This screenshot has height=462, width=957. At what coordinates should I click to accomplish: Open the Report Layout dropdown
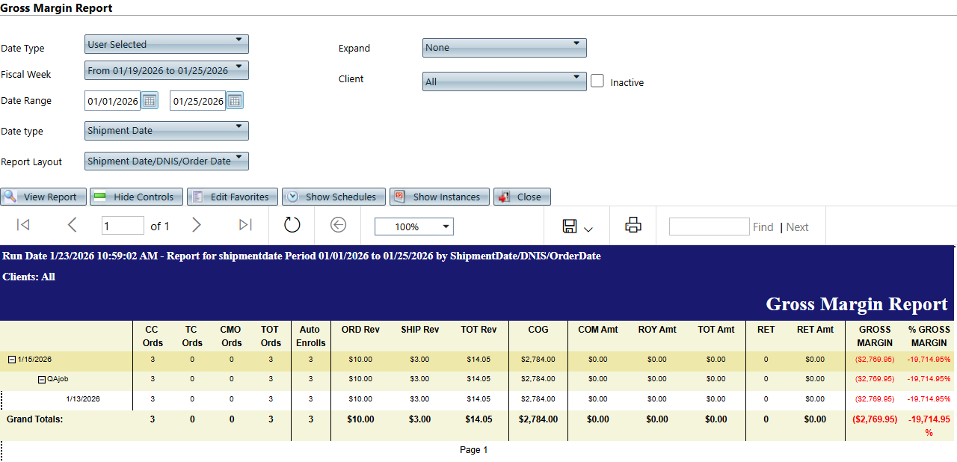pyautogui.click(x=166, y=161)
